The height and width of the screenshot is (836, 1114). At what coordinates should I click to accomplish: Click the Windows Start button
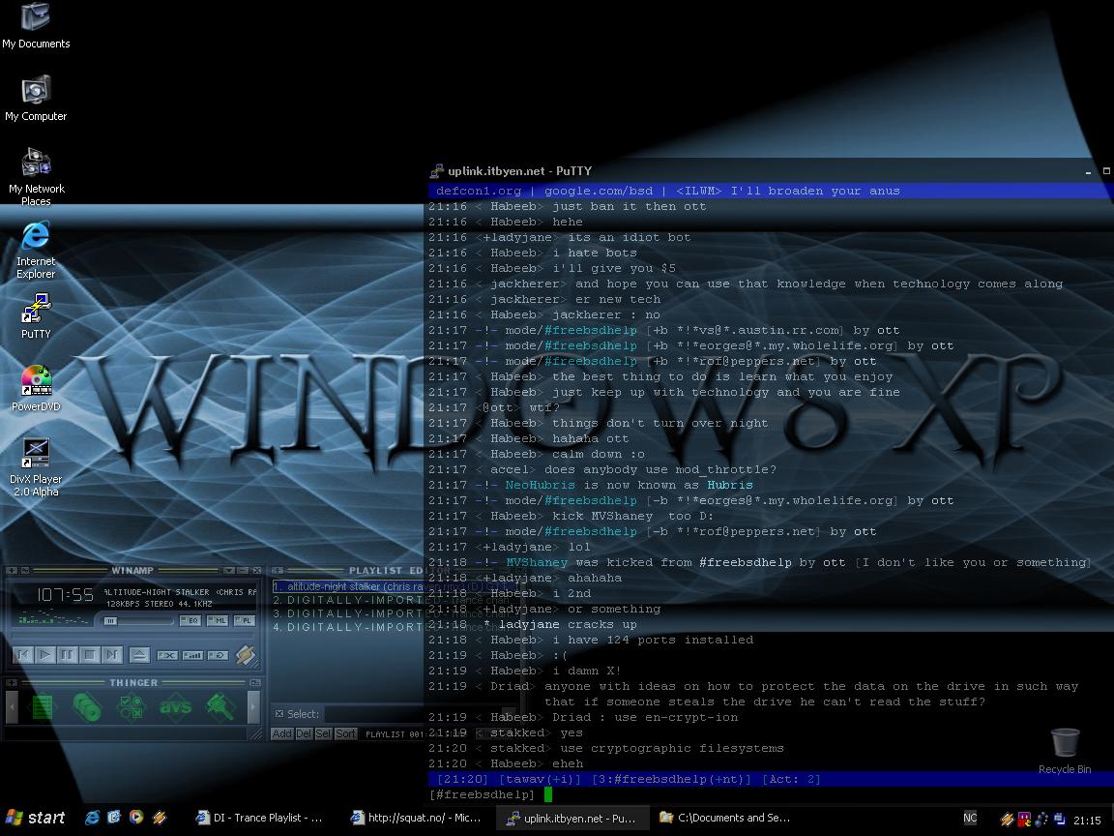point(36,818)
